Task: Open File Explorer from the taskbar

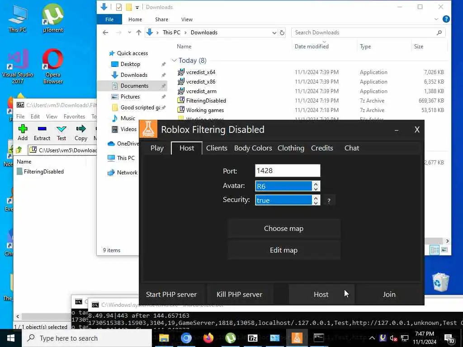Action: 164,338
